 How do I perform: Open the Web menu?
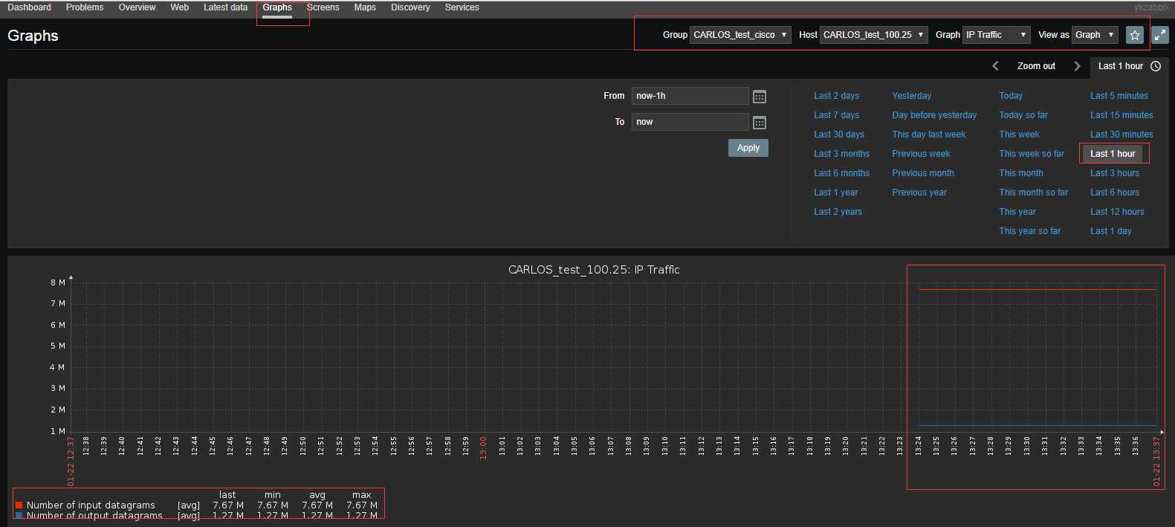tap(179, 7)
